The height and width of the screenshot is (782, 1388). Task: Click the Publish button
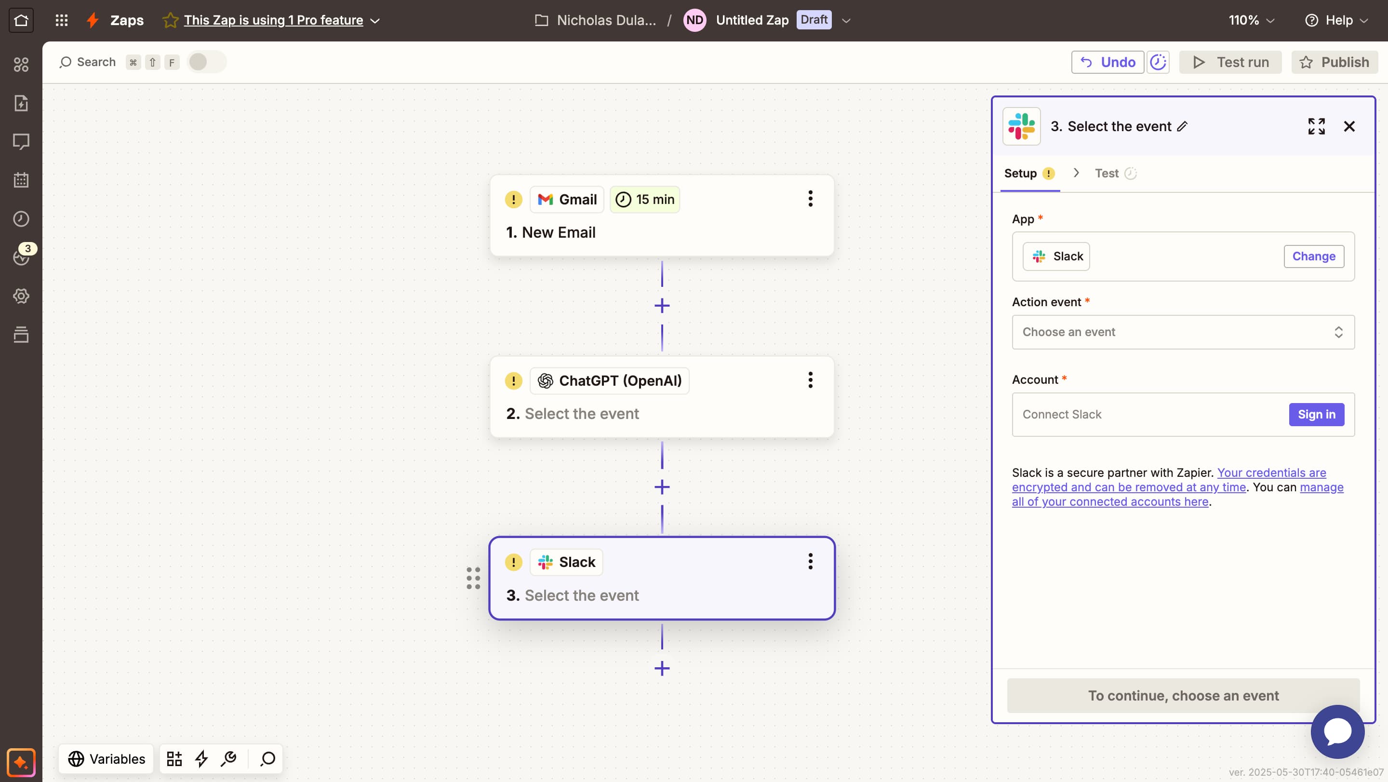1334,63
